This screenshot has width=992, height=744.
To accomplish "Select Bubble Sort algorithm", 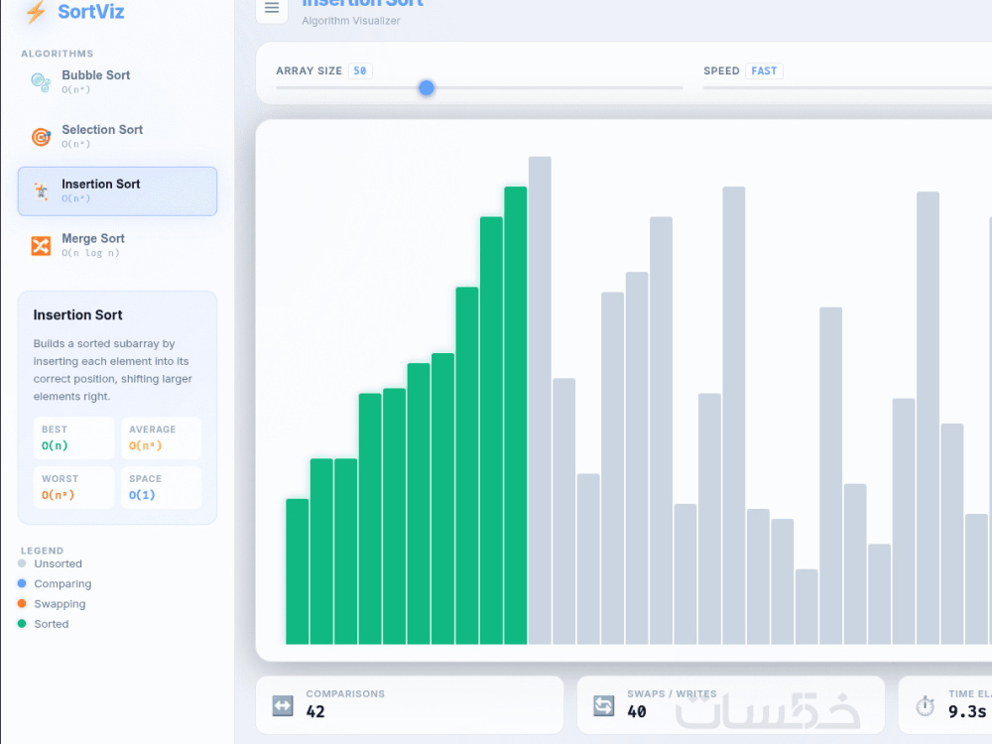I will [118, 82].
